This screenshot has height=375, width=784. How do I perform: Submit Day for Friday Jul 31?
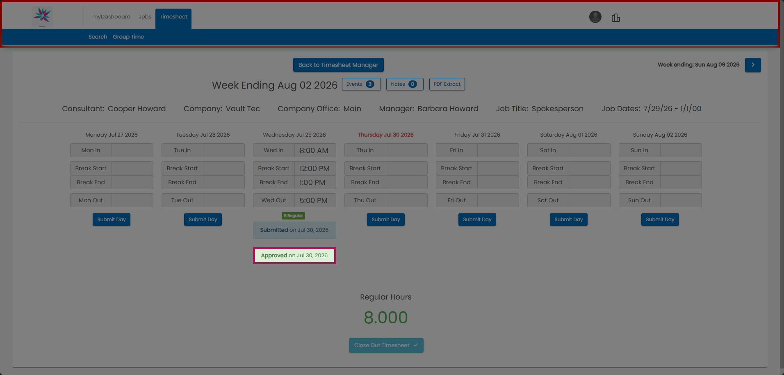[x=477, y=220]
